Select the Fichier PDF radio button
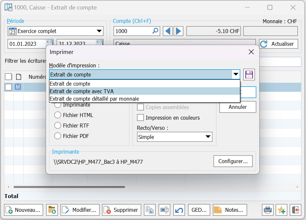 pos(58,136)
